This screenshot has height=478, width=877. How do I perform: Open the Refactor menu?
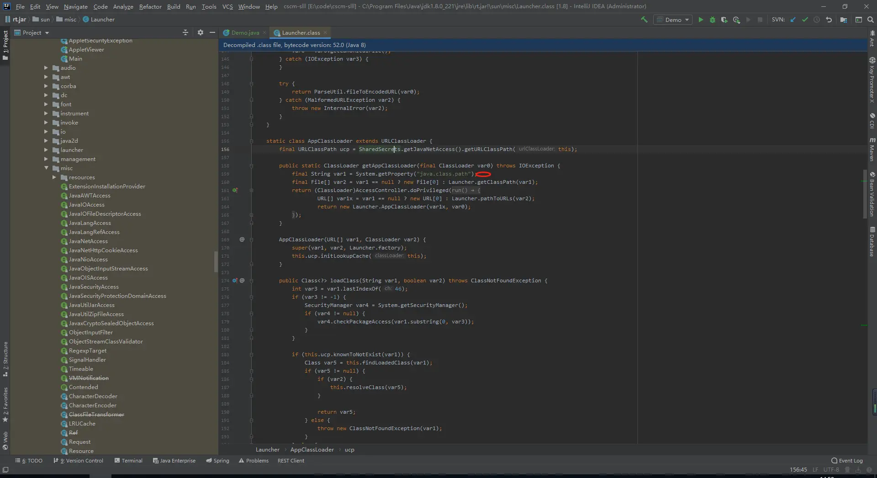point(150,6)
